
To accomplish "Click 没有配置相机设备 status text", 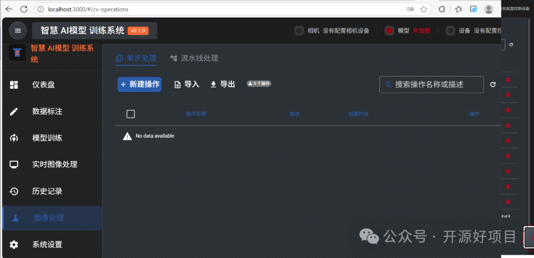I will (x=346, y=31).
